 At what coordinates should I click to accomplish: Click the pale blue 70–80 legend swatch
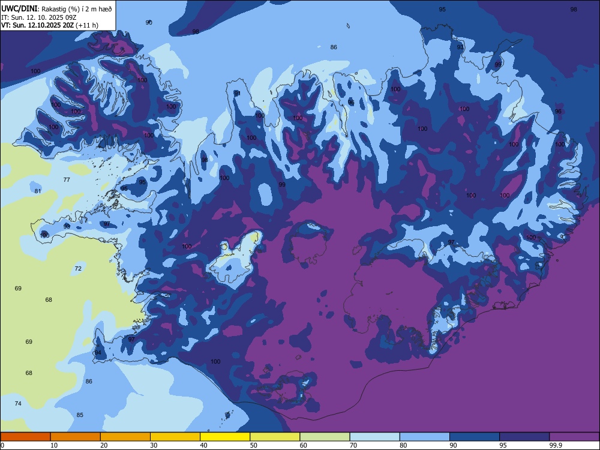[375, 437]
